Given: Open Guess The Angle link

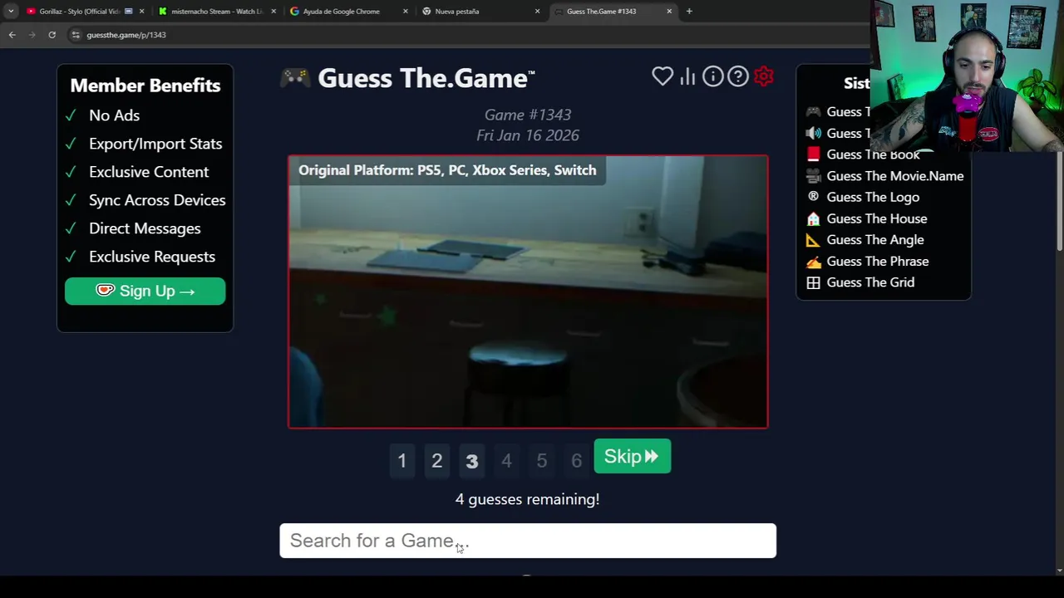Looking at the screenshot, I should point(875,240).
